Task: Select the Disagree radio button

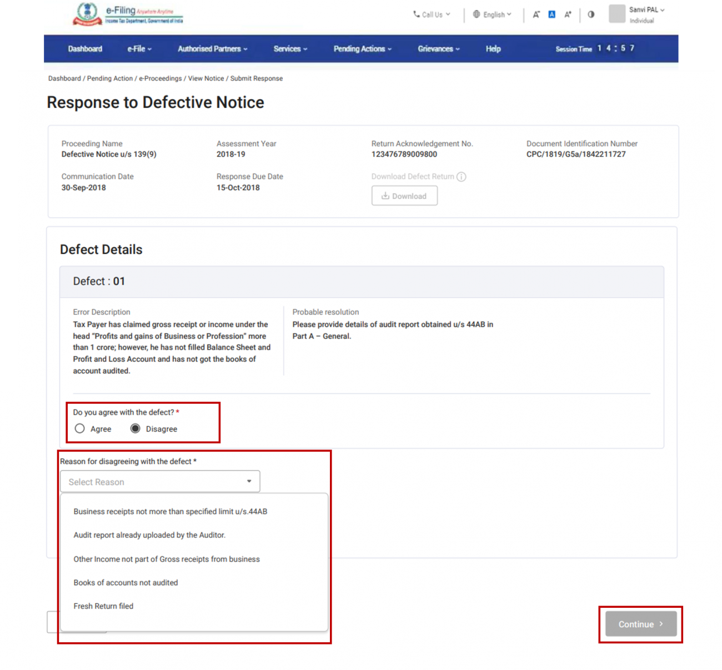Action: 136,428
